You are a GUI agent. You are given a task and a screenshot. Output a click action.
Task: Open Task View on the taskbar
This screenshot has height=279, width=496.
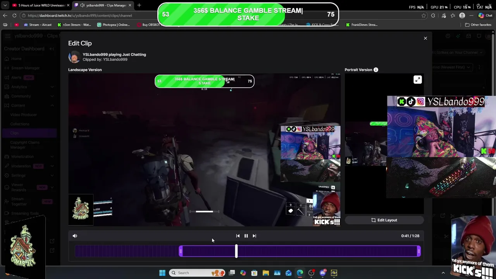click(x=232, y=273)
